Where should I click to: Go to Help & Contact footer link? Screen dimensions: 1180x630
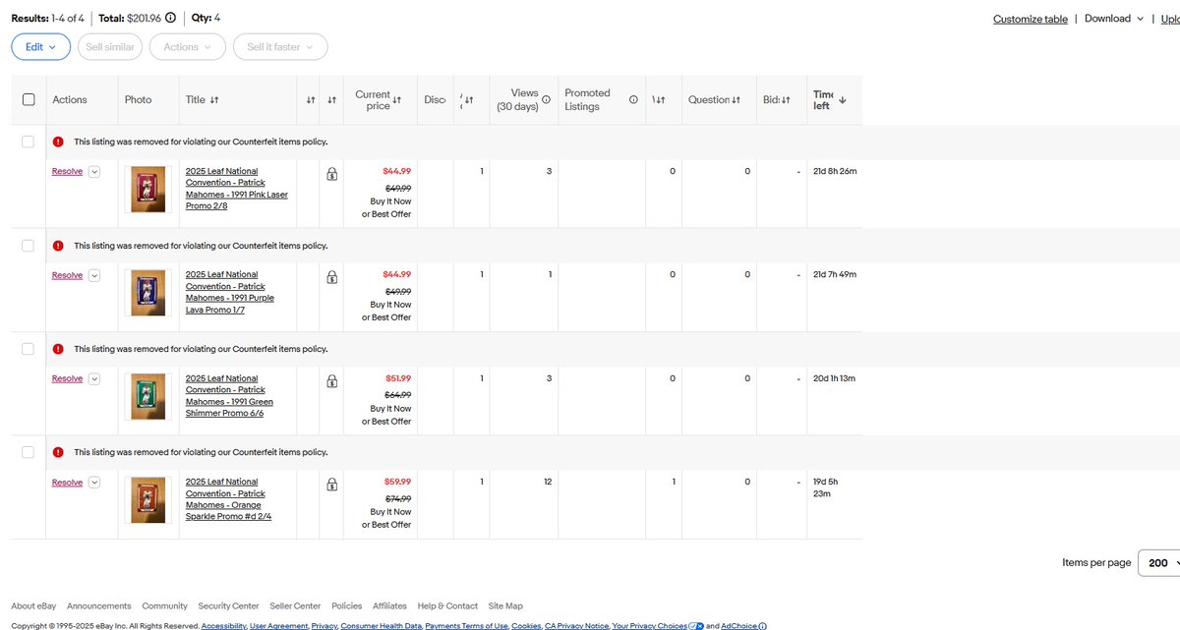tap(447, 606)
